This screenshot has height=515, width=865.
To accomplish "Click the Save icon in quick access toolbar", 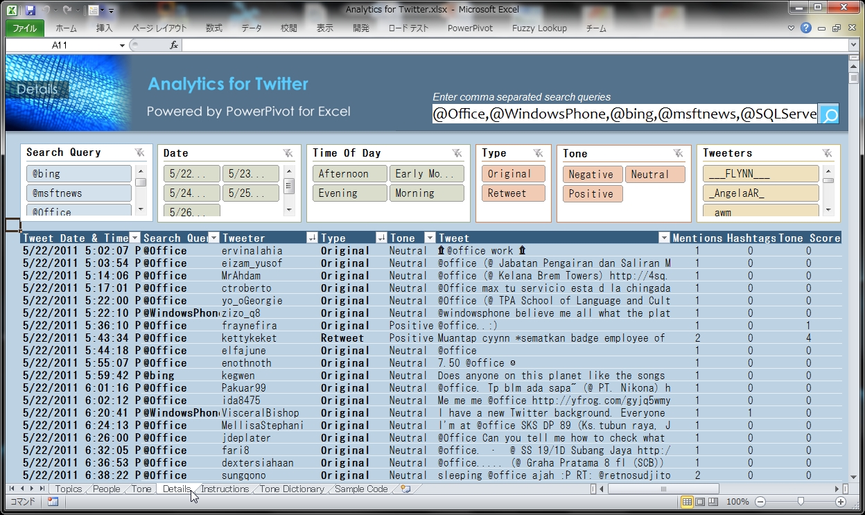I will point(30,10).
